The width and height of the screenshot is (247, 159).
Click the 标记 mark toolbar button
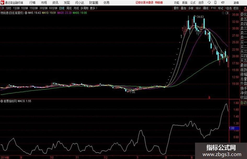221,8
